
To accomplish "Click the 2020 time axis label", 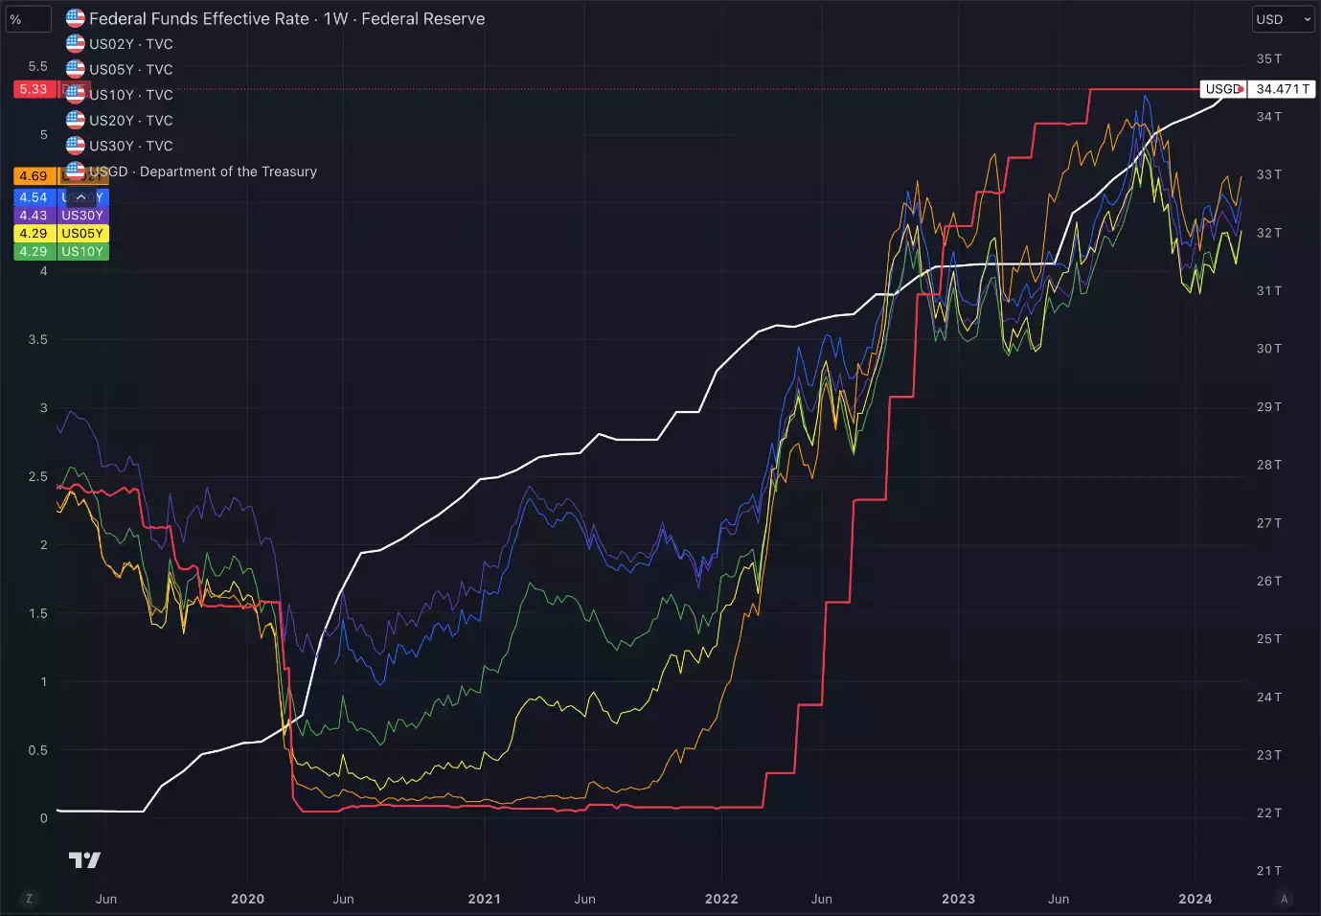I will [x=247, y=899].
